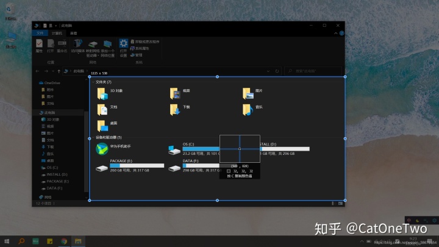Select the 3D 对象 folder icon

(102, 93)
